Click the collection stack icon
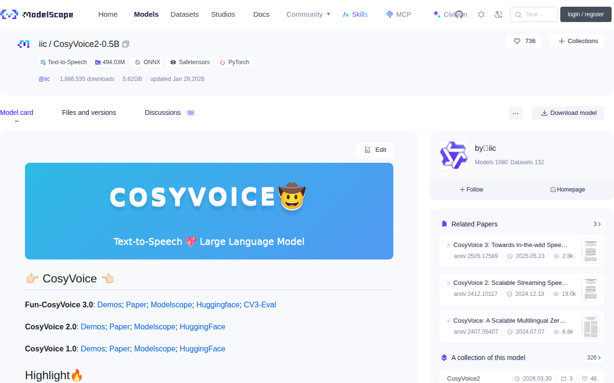614x383 pixels. (x=444, y=358)
